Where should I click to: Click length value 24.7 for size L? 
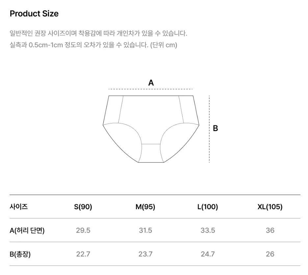[x=208, y=254]
